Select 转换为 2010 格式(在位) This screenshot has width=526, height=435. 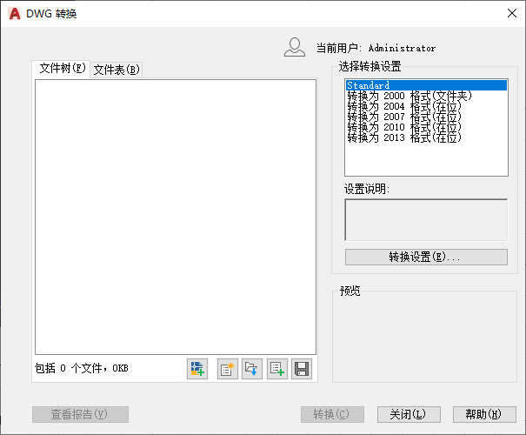point(426,127)
